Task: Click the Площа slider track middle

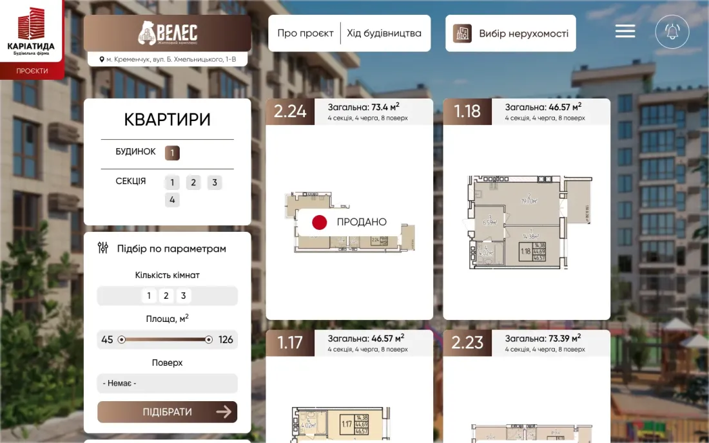Action: pos(165,339)
